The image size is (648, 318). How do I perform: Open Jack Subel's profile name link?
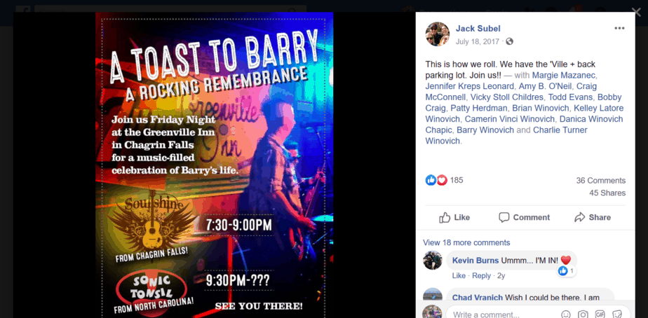point(478,29)
